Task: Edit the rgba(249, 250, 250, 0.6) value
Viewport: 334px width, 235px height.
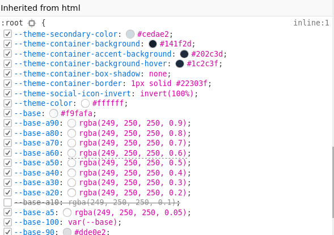Action: coord(133,153)
